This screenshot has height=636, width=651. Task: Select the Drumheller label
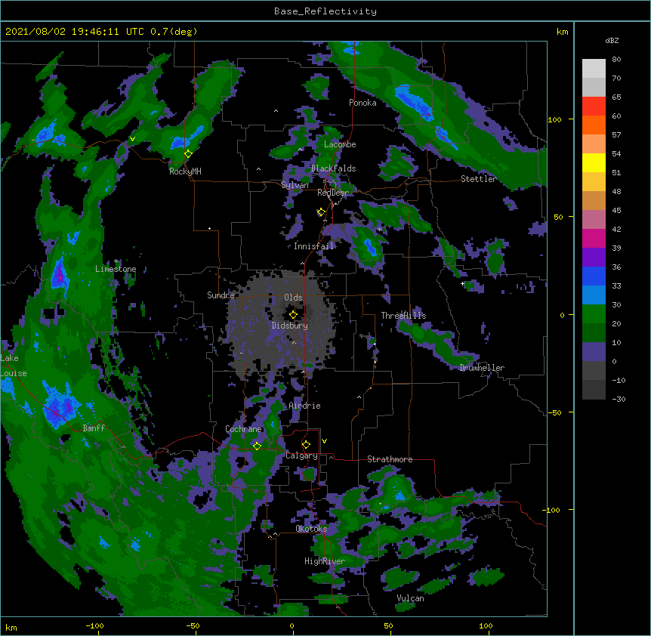click(482, 368)
